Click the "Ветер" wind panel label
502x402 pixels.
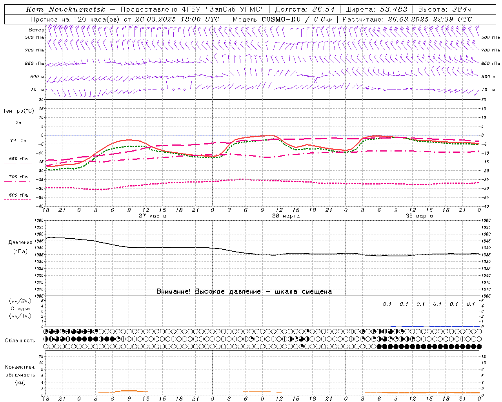(x=36, y=30)
